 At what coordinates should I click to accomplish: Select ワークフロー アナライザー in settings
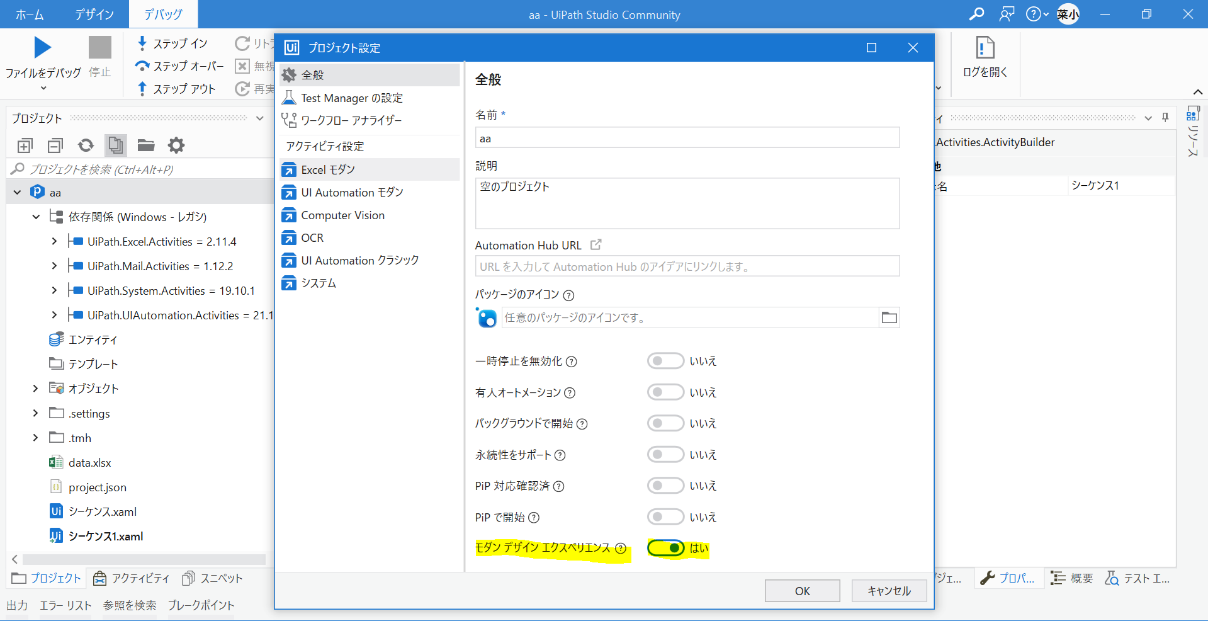pos(369,120)
